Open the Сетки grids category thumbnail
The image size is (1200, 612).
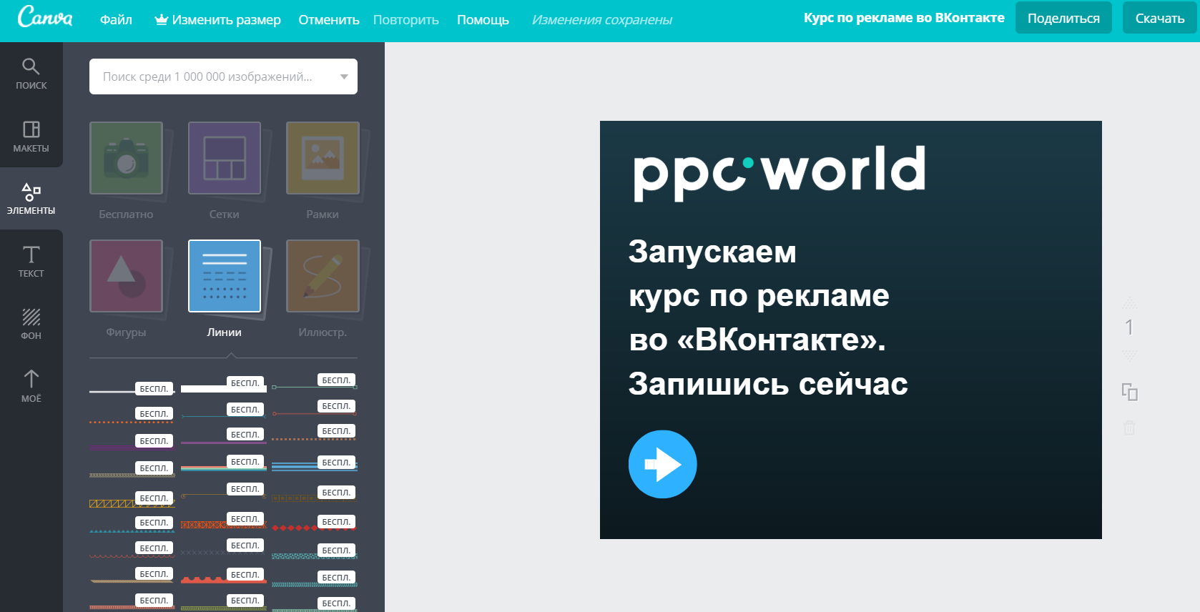tap(225, 158)
